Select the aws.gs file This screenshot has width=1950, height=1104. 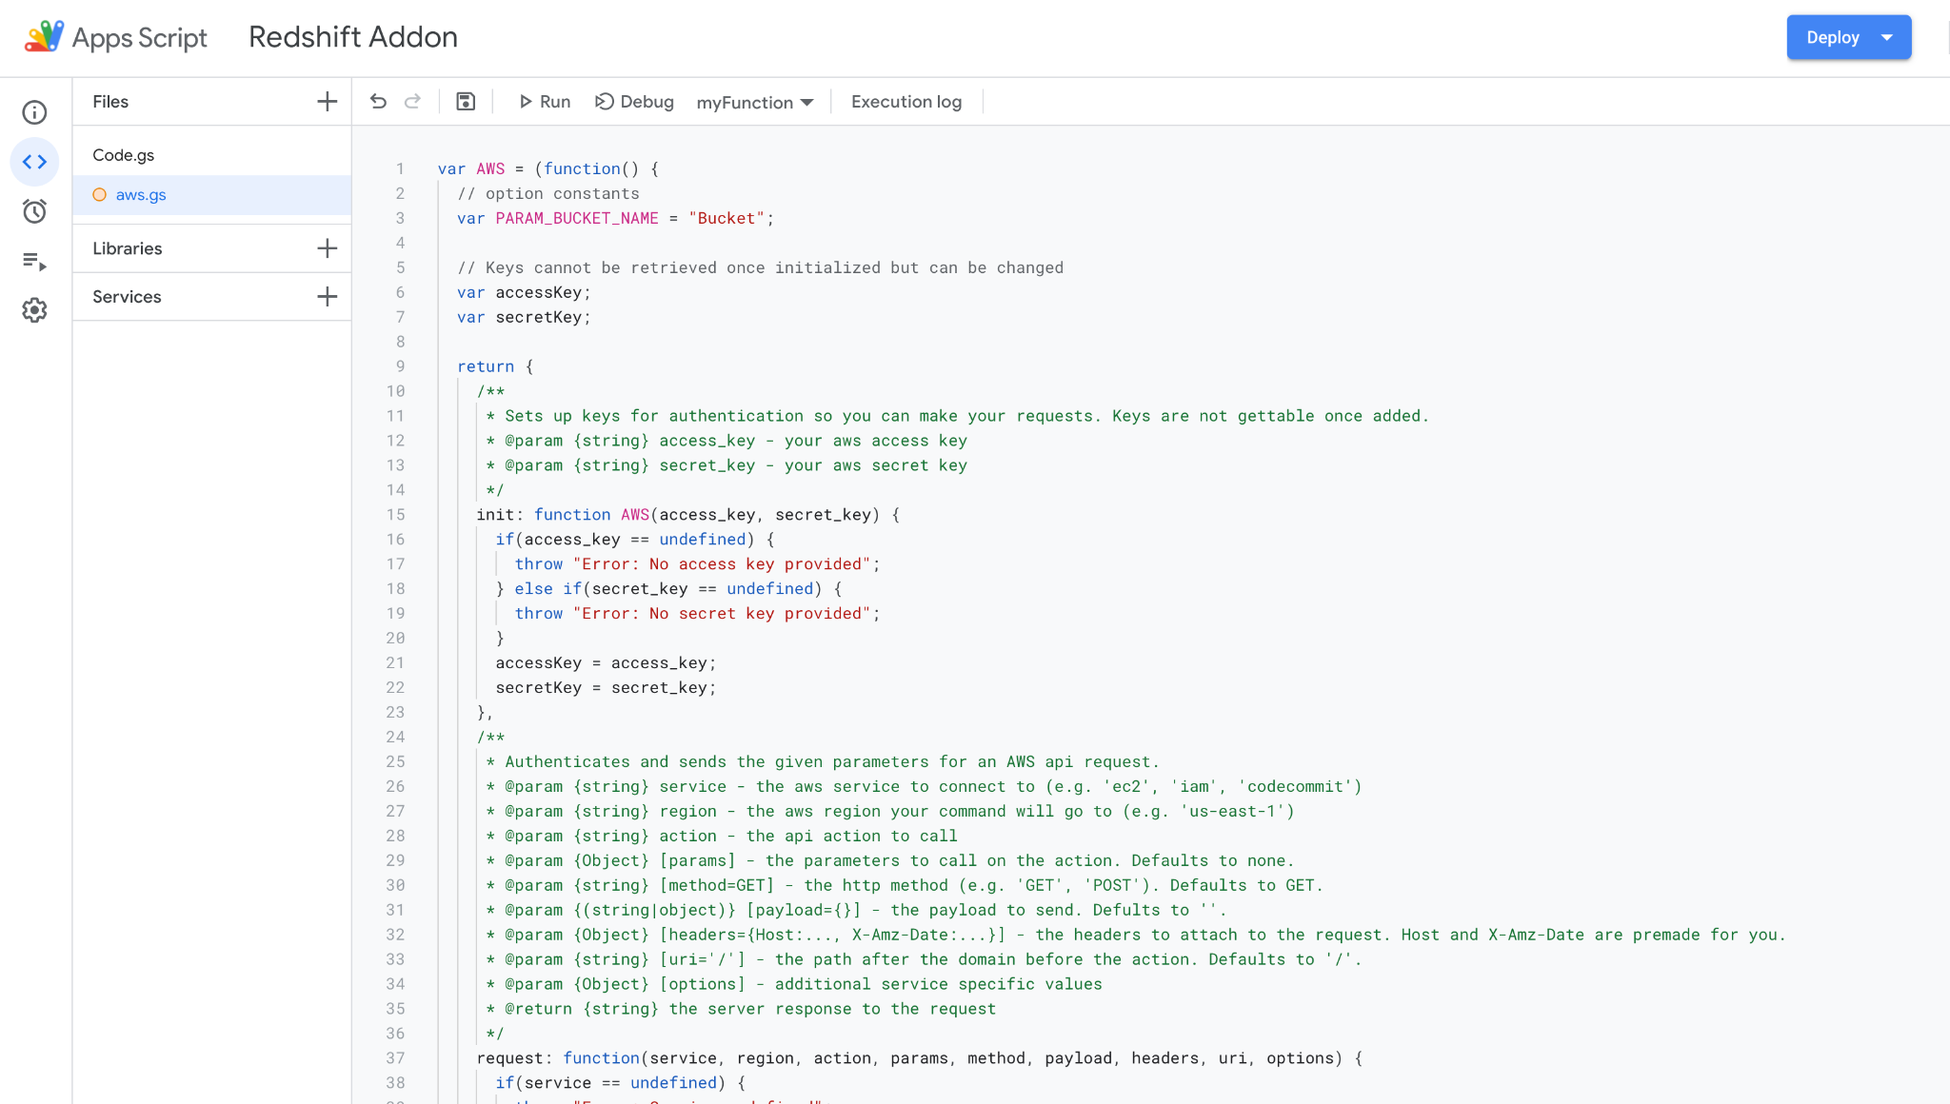[x=141, y=195]
